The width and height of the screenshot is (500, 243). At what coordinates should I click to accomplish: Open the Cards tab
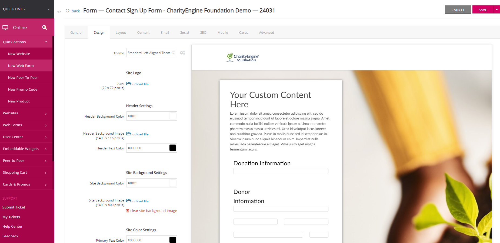(x=244, y=32)
